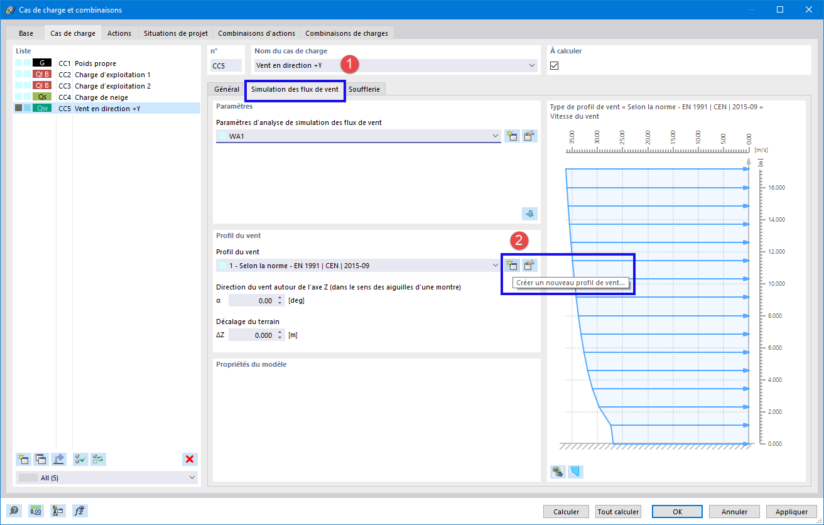Select CC2 Charge d'exploitation 1
This screenshot has width=824, height=525.
(107, 75)
